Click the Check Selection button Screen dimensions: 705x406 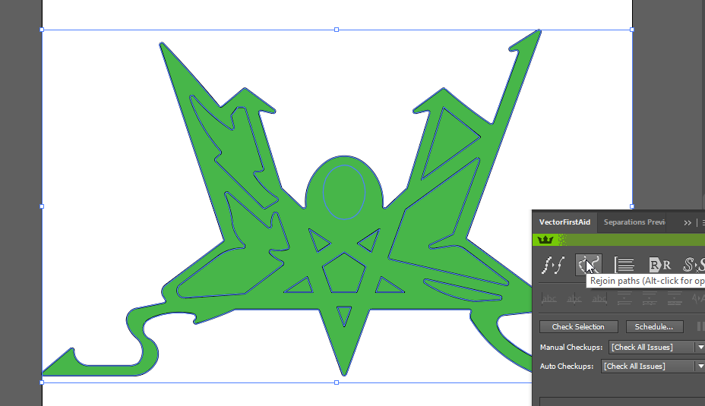tap(578, 326)
